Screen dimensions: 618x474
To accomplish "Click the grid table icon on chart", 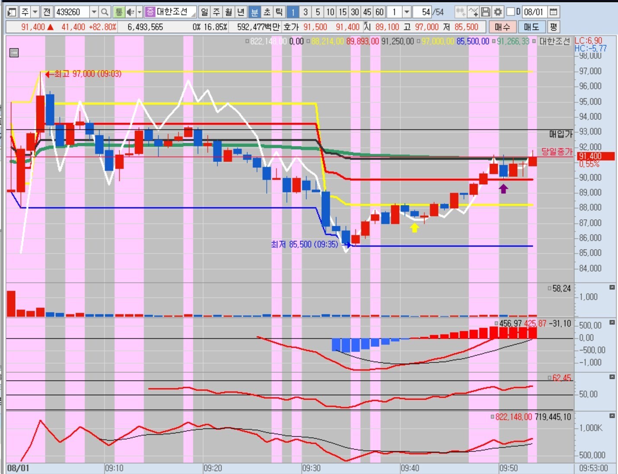I will [14, 53].
